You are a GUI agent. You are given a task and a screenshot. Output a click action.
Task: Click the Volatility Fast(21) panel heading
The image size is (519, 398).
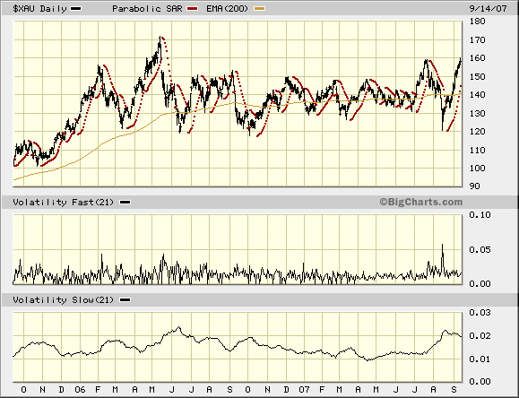pos(64,202)
